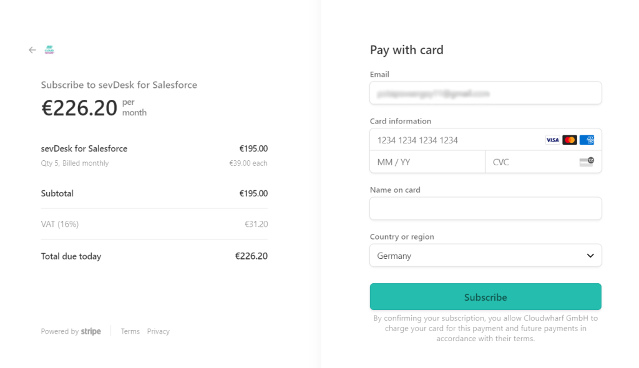639x368 pixels.
Task: Click the back arrow icon
Action: (x=32, y=51)
